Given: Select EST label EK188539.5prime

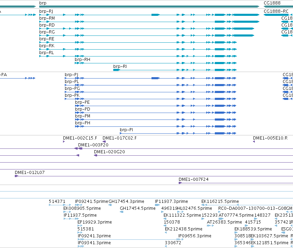Looking at the screenshot, I should tap(253, 229).
